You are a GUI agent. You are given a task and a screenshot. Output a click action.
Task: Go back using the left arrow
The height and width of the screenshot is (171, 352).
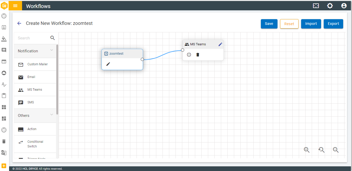tap(19, 23)
